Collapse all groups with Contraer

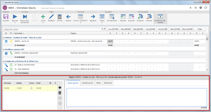click(149, 18)
